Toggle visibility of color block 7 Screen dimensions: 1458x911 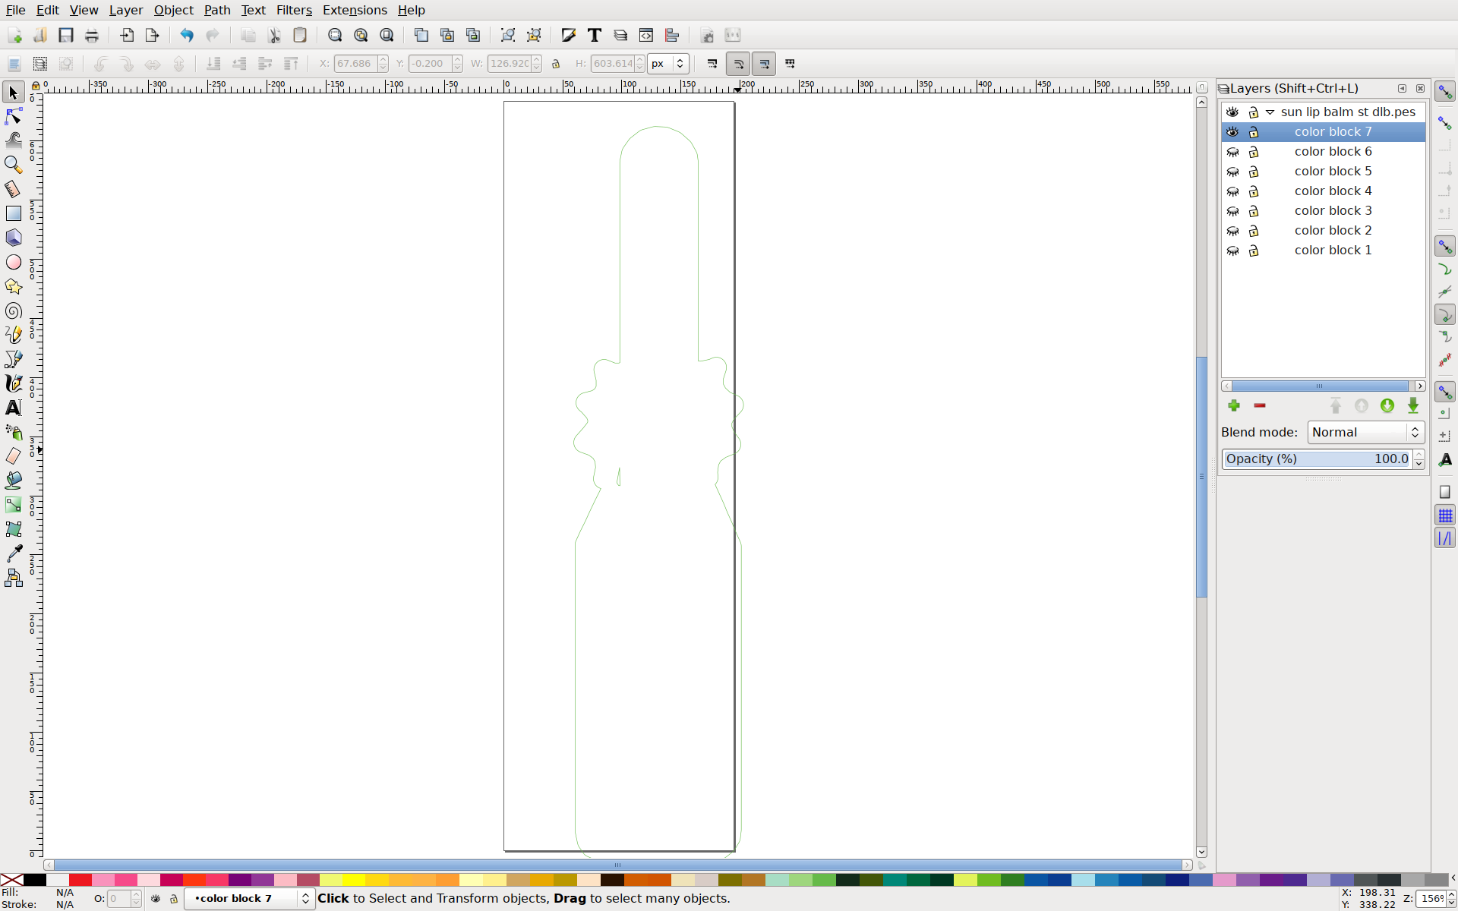[1232, 132]
